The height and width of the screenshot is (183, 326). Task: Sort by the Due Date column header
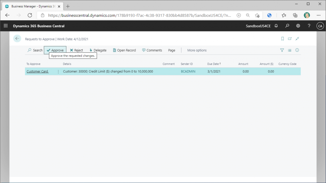pyautogui.click(x=214, y=64)
